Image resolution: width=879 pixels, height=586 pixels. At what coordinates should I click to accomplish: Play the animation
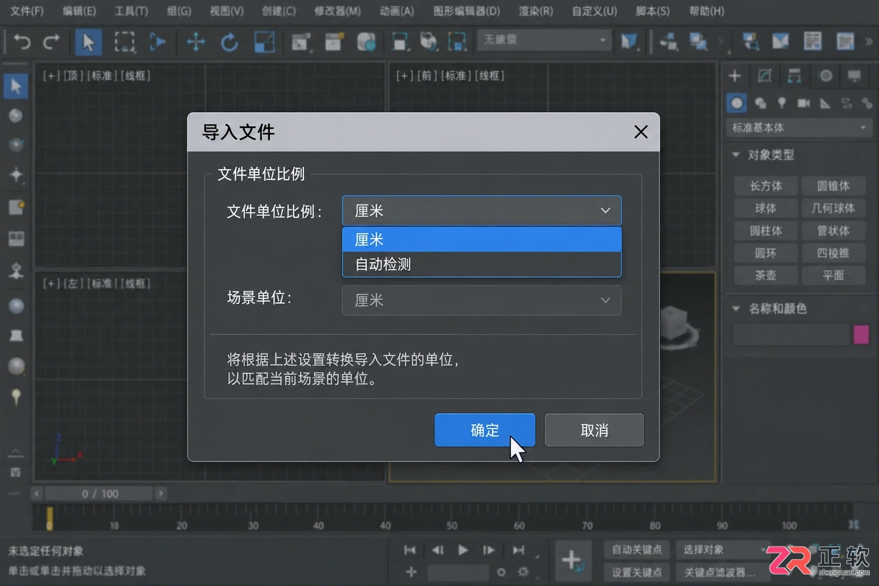coord(463,550)
